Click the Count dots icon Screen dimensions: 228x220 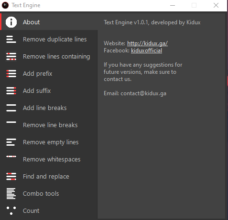click(11, 210)
